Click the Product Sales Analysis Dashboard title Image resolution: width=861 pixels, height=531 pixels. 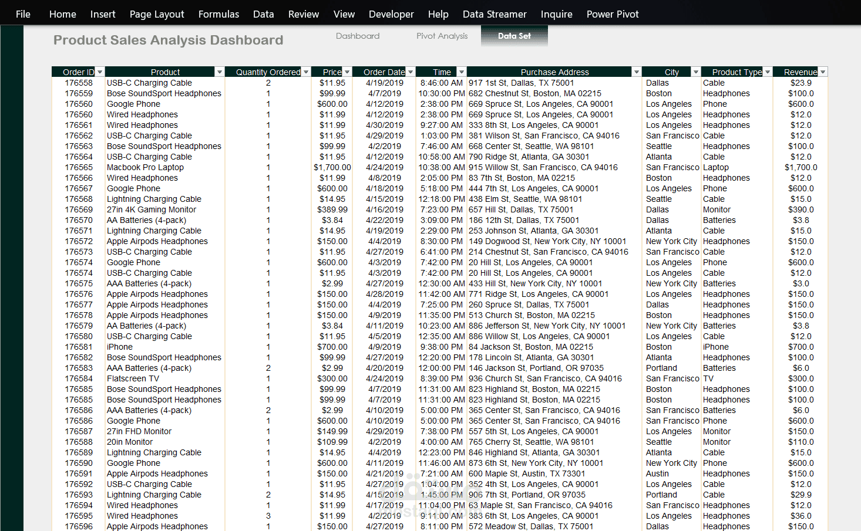[169, 40]
